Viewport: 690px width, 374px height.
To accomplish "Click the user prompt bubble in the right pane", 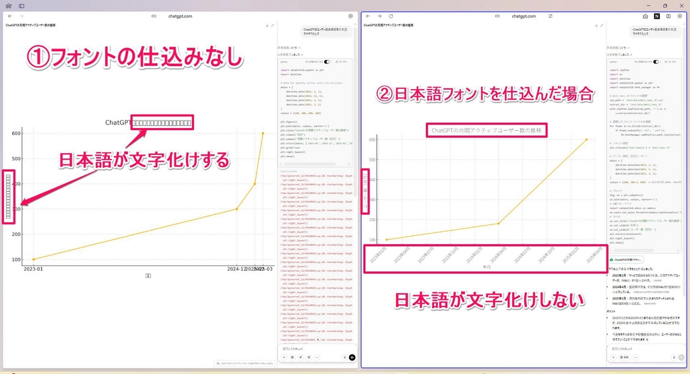I will click(x=655, y=32).
